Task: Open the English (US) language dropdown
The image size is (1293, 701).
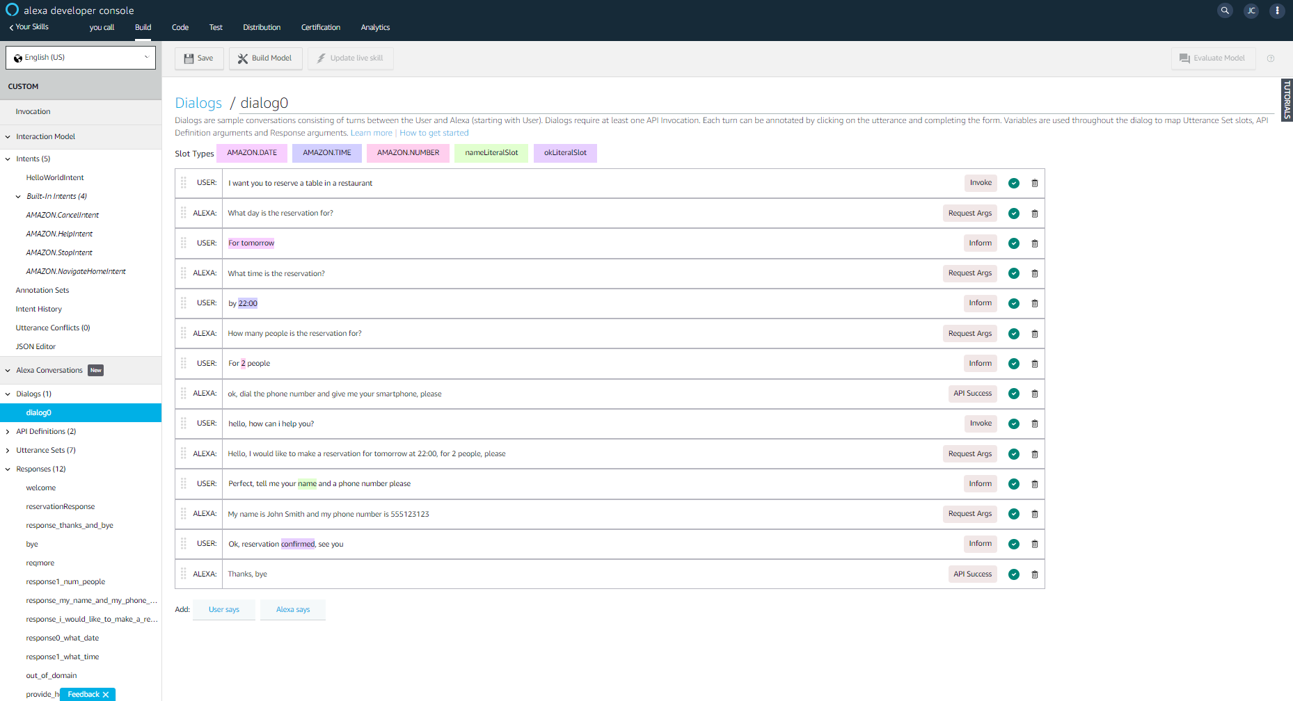Action: 81,58
